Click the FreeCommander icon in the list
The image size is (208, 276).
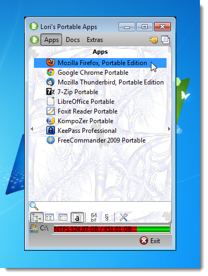point(51,140)
